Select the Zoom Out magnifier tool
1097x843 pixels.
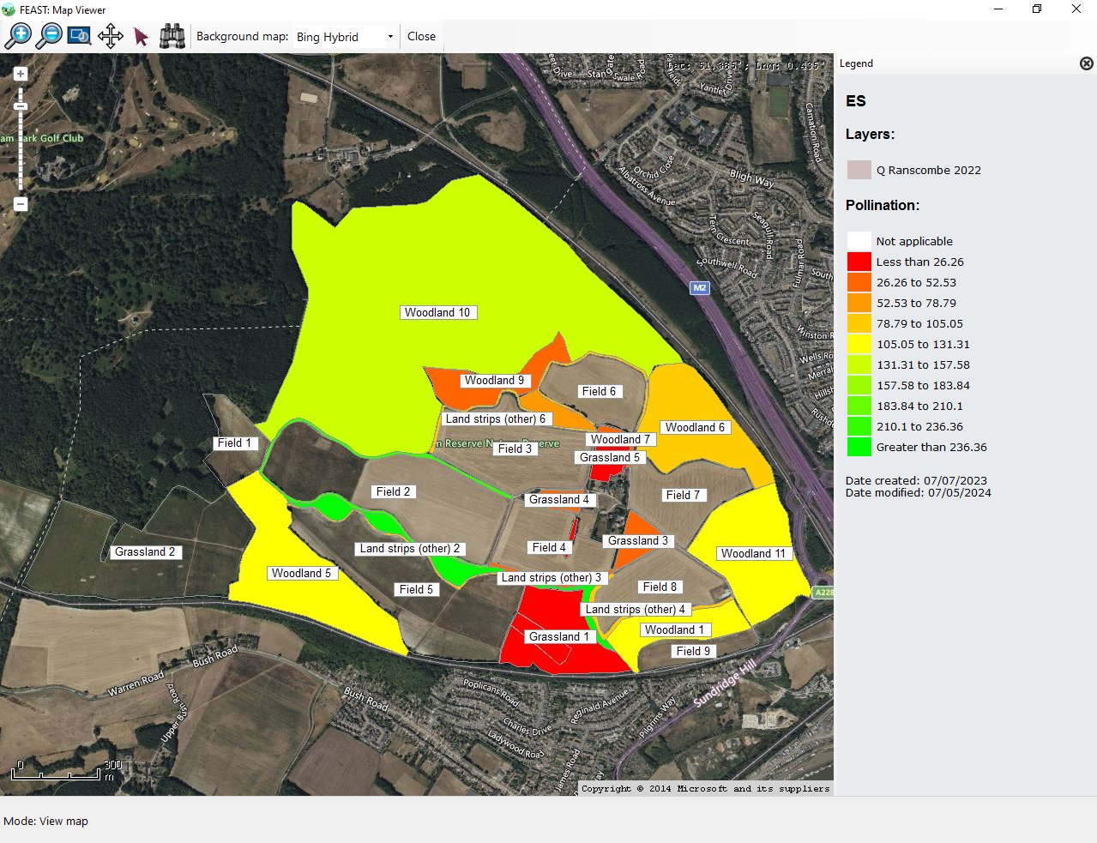[49, 36]
